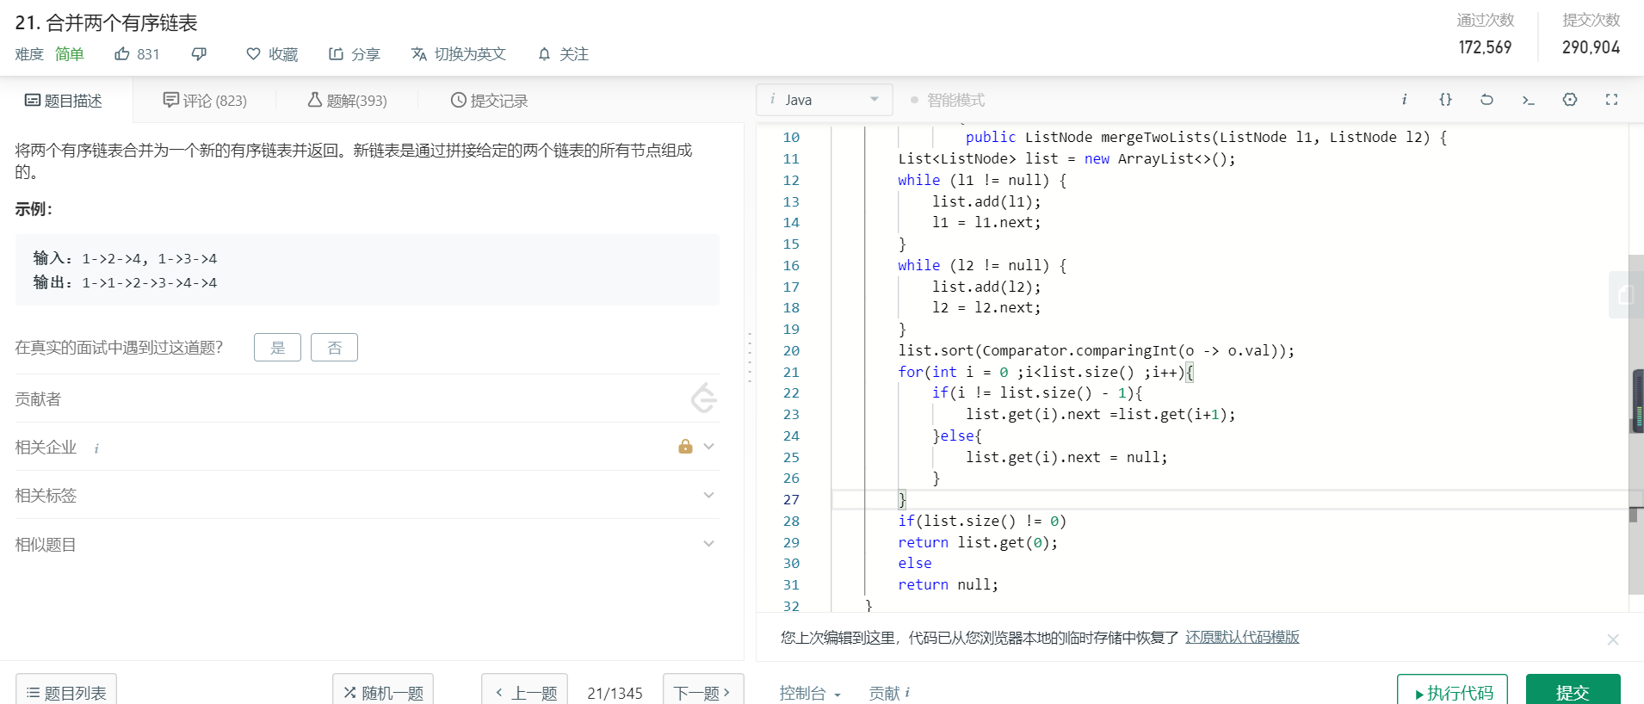Expand the 相似题目 section
1644x704 pixels.
pos(708,543)
